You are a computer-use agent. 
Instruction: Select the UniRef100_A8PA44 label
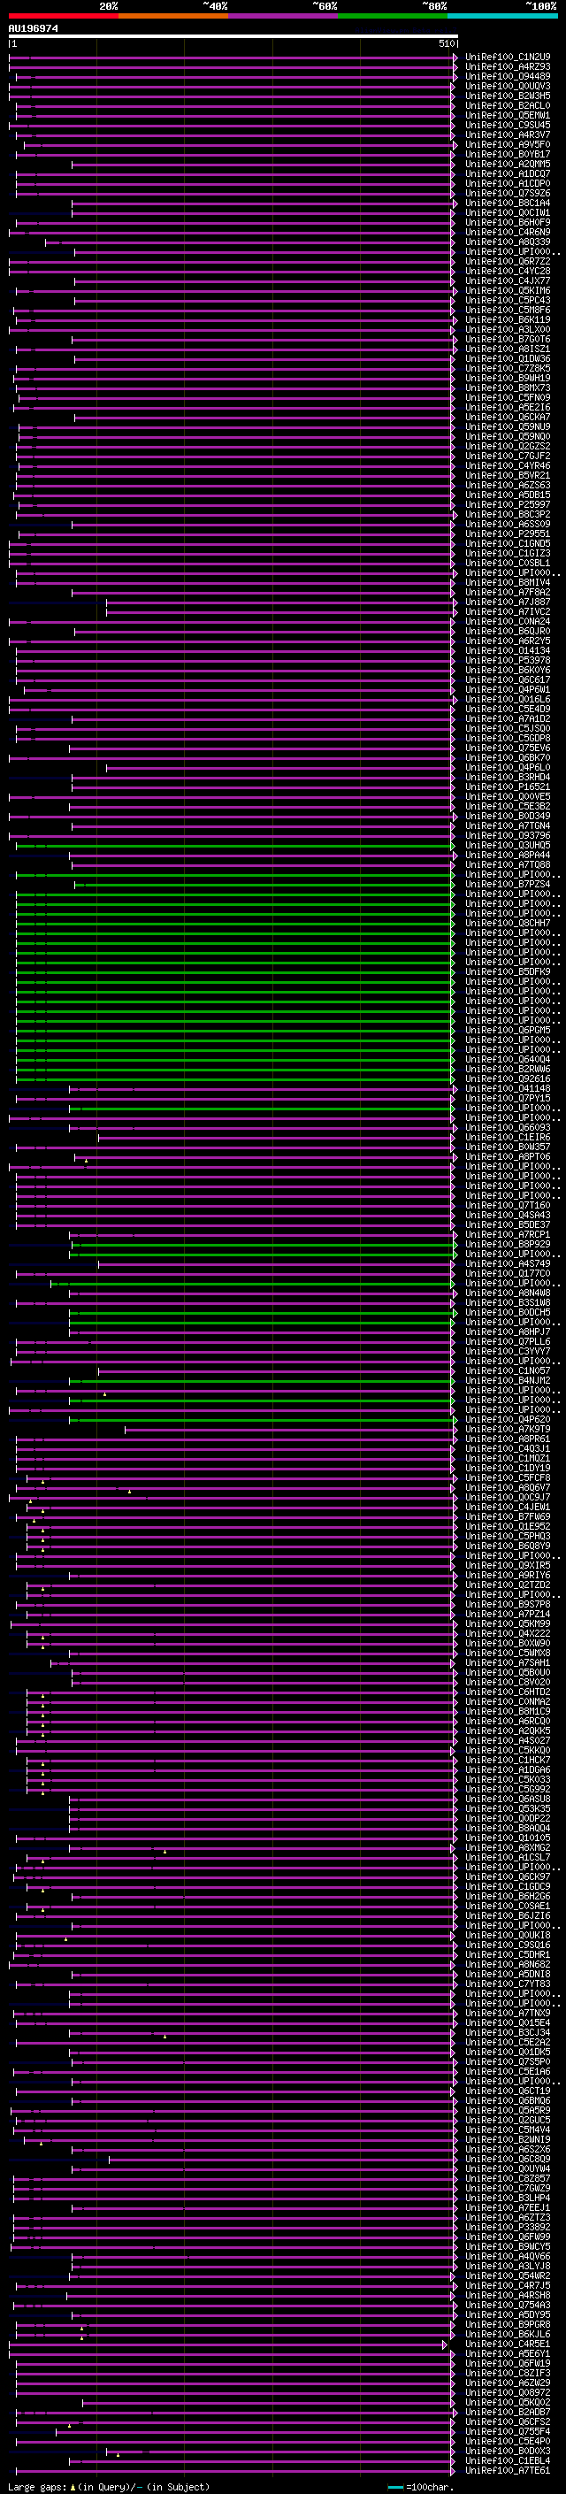pyautogui.click(x=508, y=855)
